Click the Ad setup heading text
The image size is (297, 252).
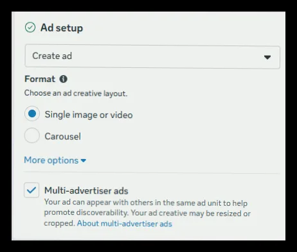coord(62,28)
